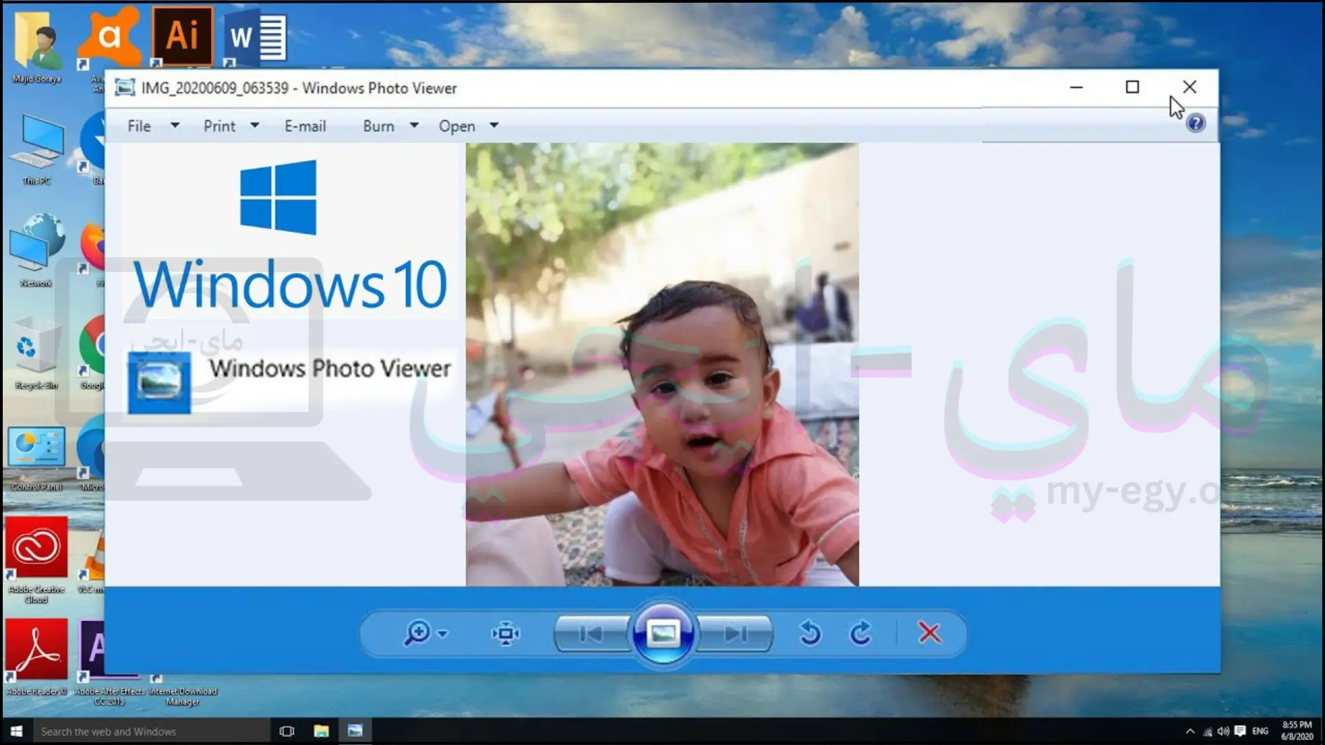Open the Action Center notifications icon
Screen dimensions: 1325x745
pos(1240,731)
